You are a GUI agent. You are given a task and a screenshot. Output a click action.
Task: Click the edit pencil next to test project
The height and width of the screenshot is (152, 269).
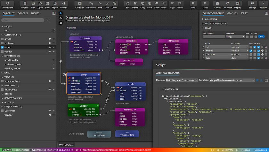53,30
